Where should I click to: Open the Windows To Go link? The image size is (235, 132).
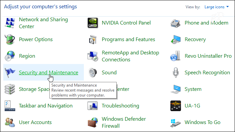[203, 122]
